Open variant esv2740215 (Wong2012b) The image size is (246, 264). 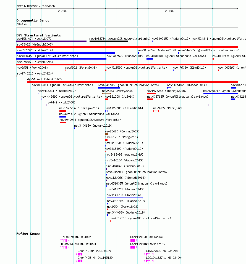[35, 74]
